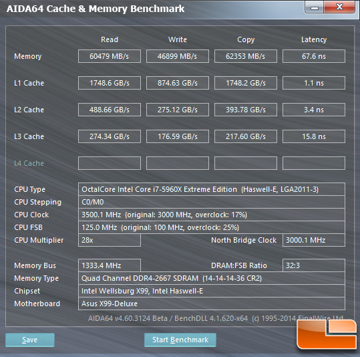
Task: Click CPU Multiplier value 28x
Action: click(110, 240)
